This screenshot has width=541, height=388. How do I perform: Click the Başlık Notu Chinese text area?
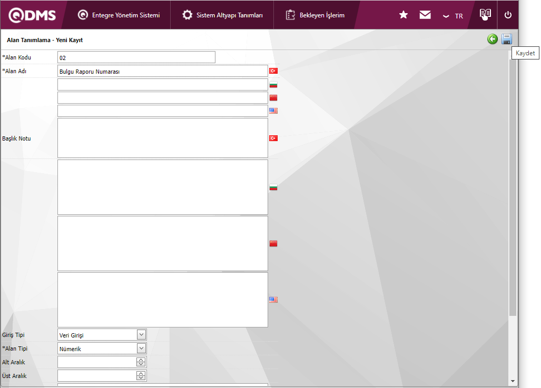click(x=162, y=244)
